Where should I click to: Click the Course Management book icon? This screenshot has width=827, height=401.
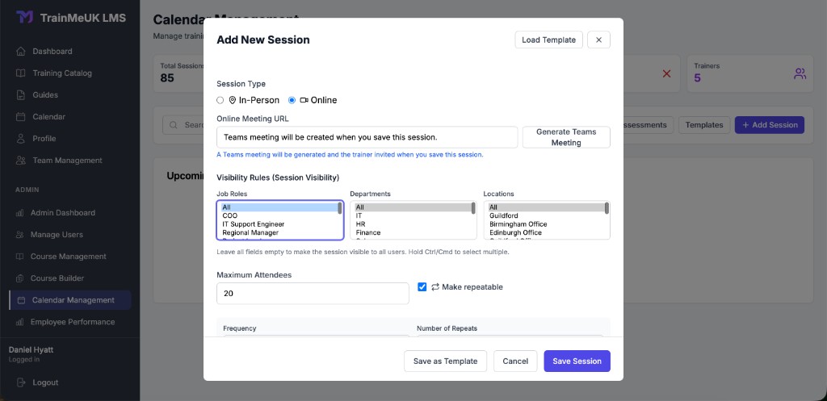19,257
